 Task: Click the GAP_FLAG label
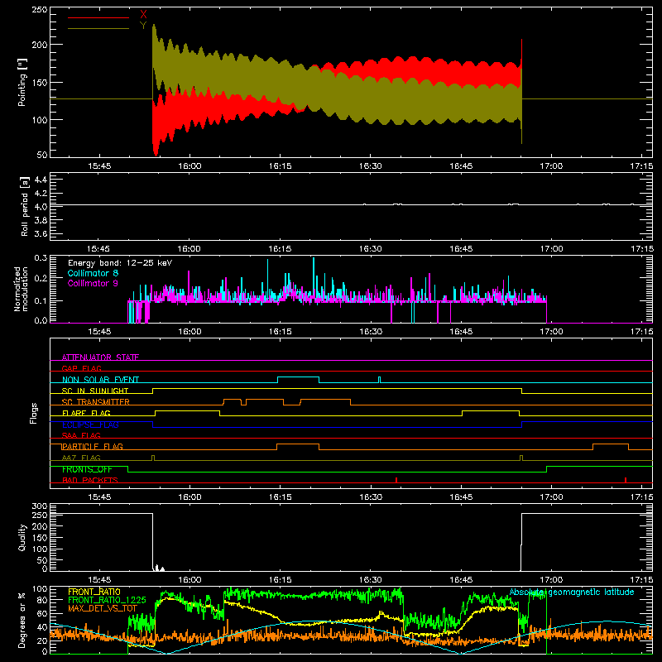click(x=81, y=368)
